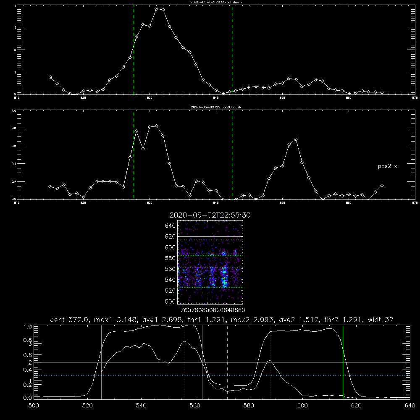Click the tallest peak marker in dusk plot
420x420 pixels.
[x=157, y=126]
